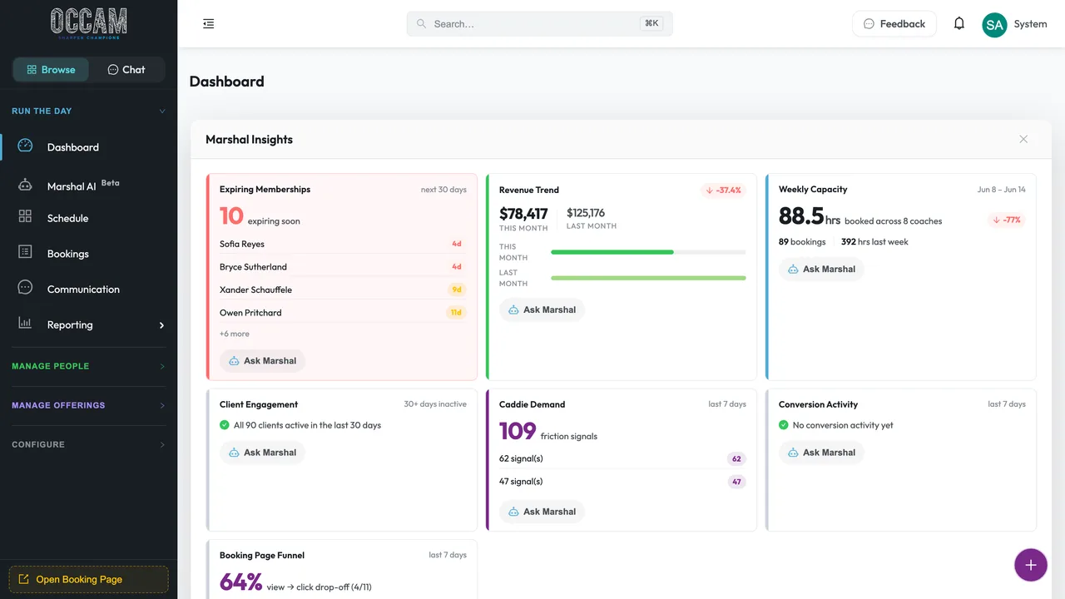Ask Marshal about Expiring Memberships
The height and width of the screenshot is (599, 1065).
pos(262,361)
